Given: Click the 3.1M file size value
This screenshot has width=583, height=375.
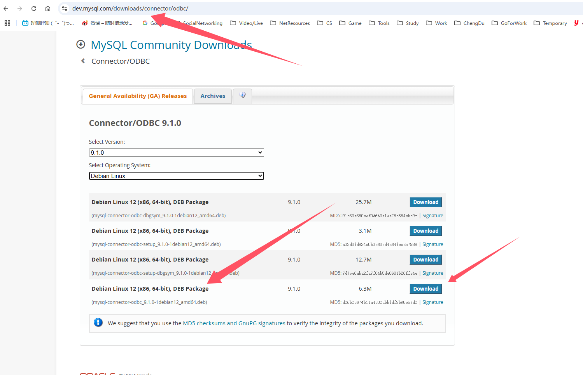Looking at the screenshot, I should click(x=365, y=231).
